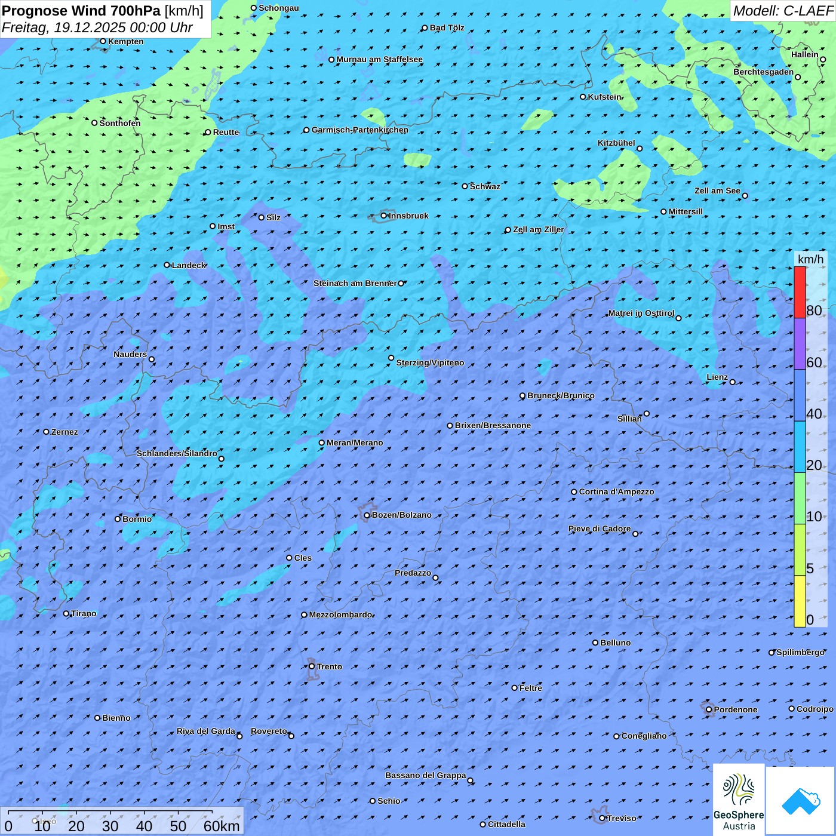
Task: Click the red 80 km/h legend swatch
Action: point(800,292)
